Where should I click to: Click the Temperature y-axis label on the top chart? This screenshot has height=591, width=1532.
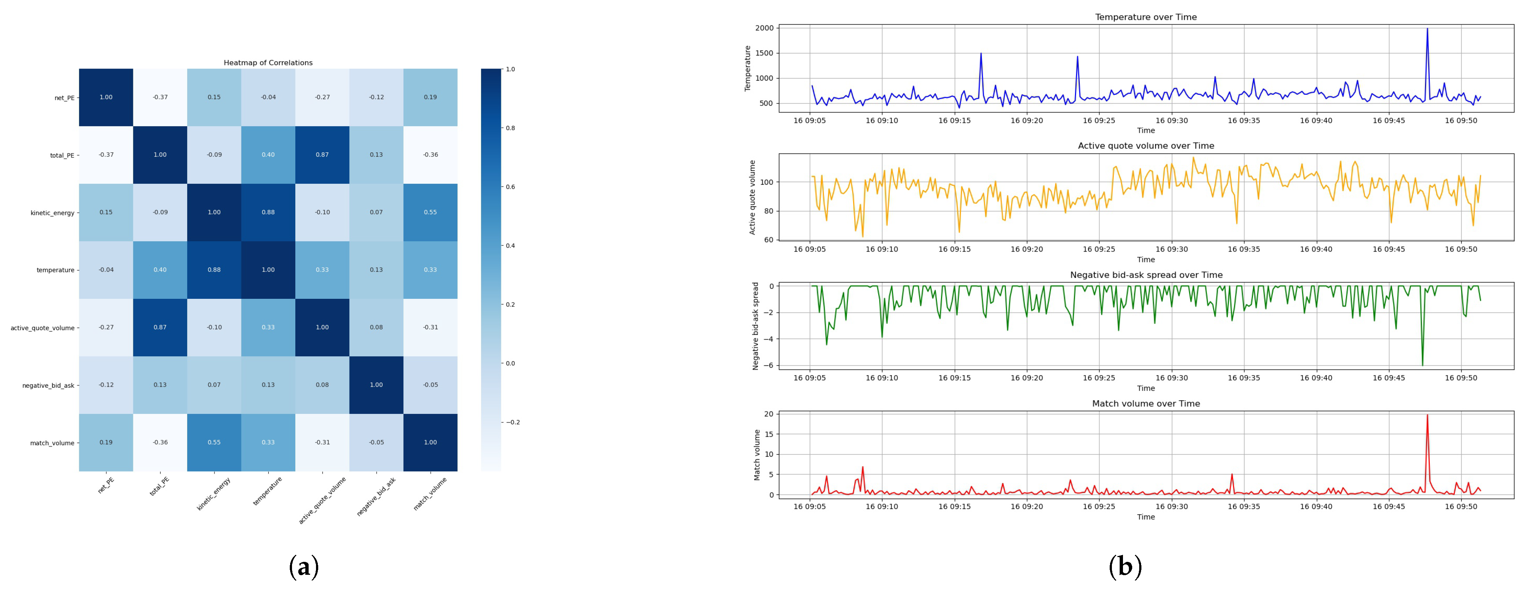(x=748, y=68)
